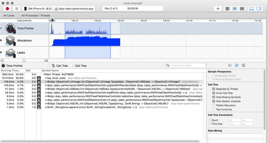Expand the Time Profiler track
This screenshot has width=267, height=143.
click(1, 28)
